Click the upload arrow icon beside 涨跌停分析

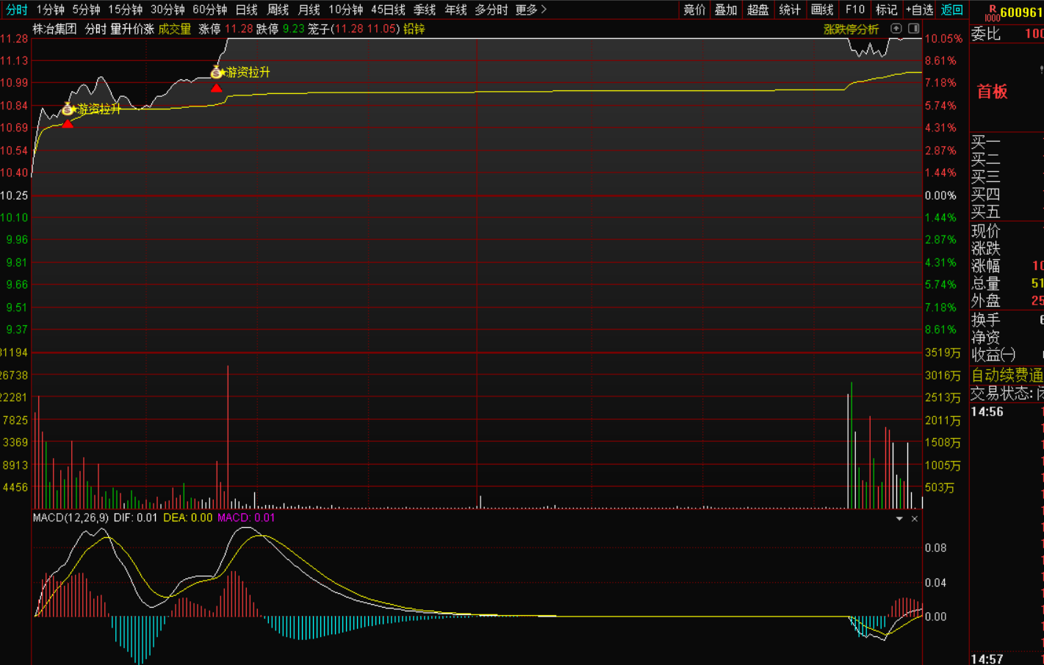pos(896,29)
